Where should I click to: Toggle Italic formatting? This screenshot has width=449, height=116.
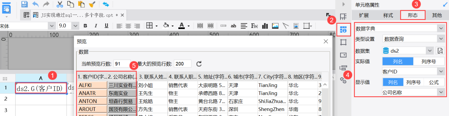click(96, 26)
